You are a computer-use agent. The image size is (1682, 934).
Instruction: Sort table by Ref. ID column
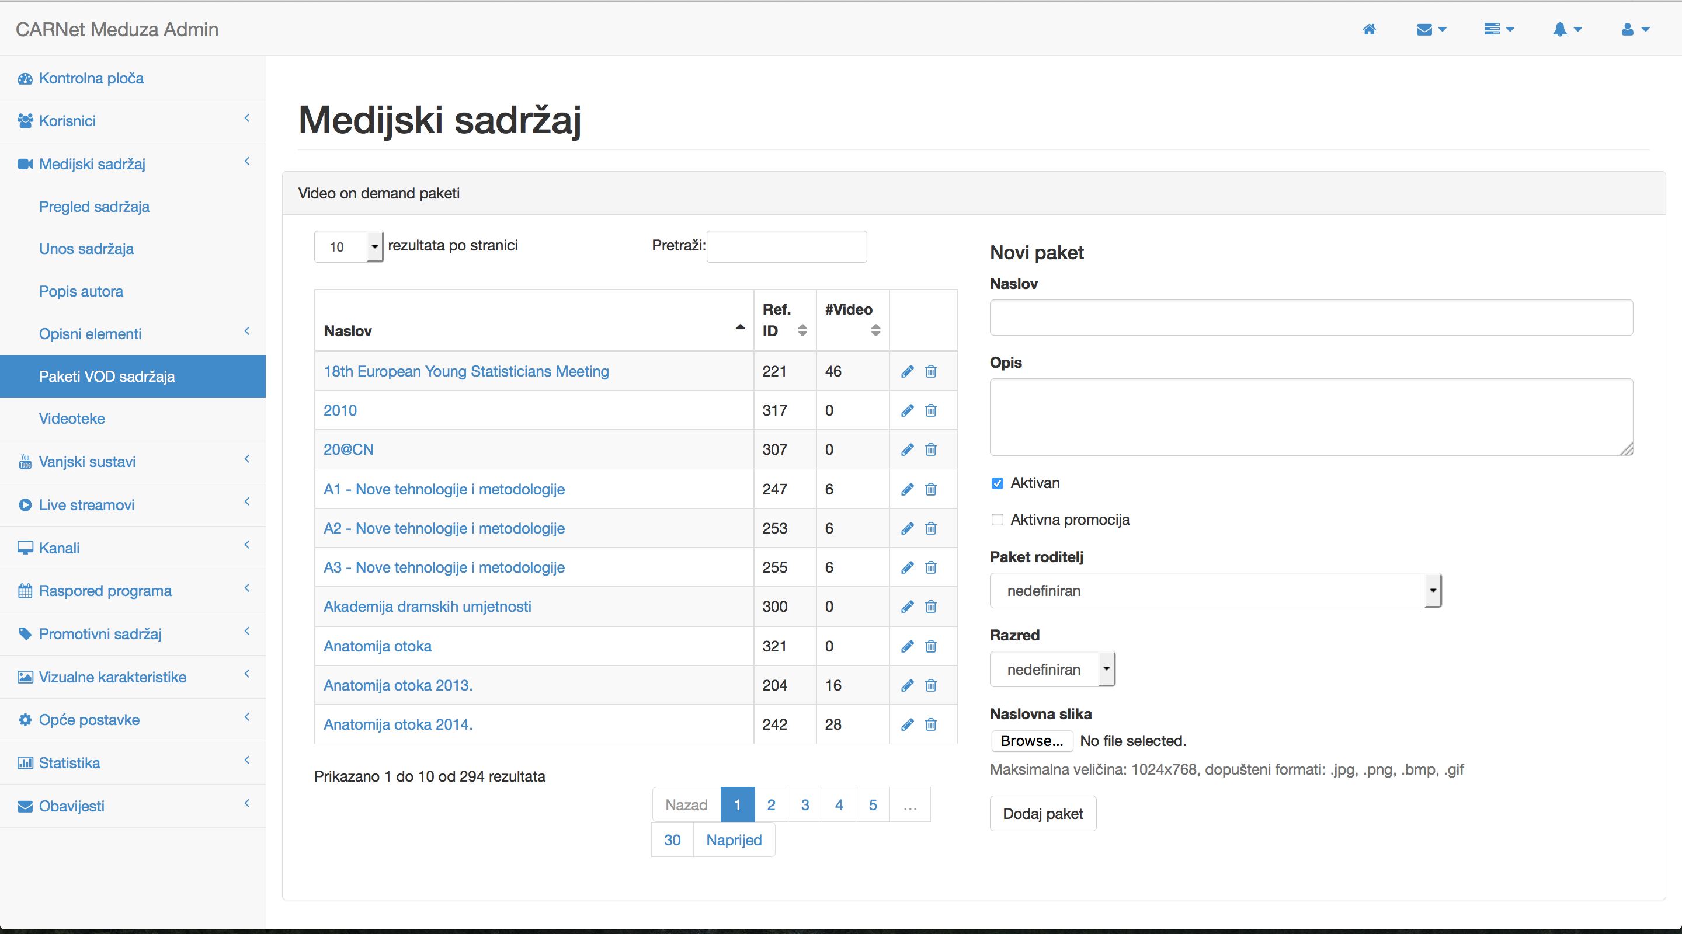(x=785, y=320)
